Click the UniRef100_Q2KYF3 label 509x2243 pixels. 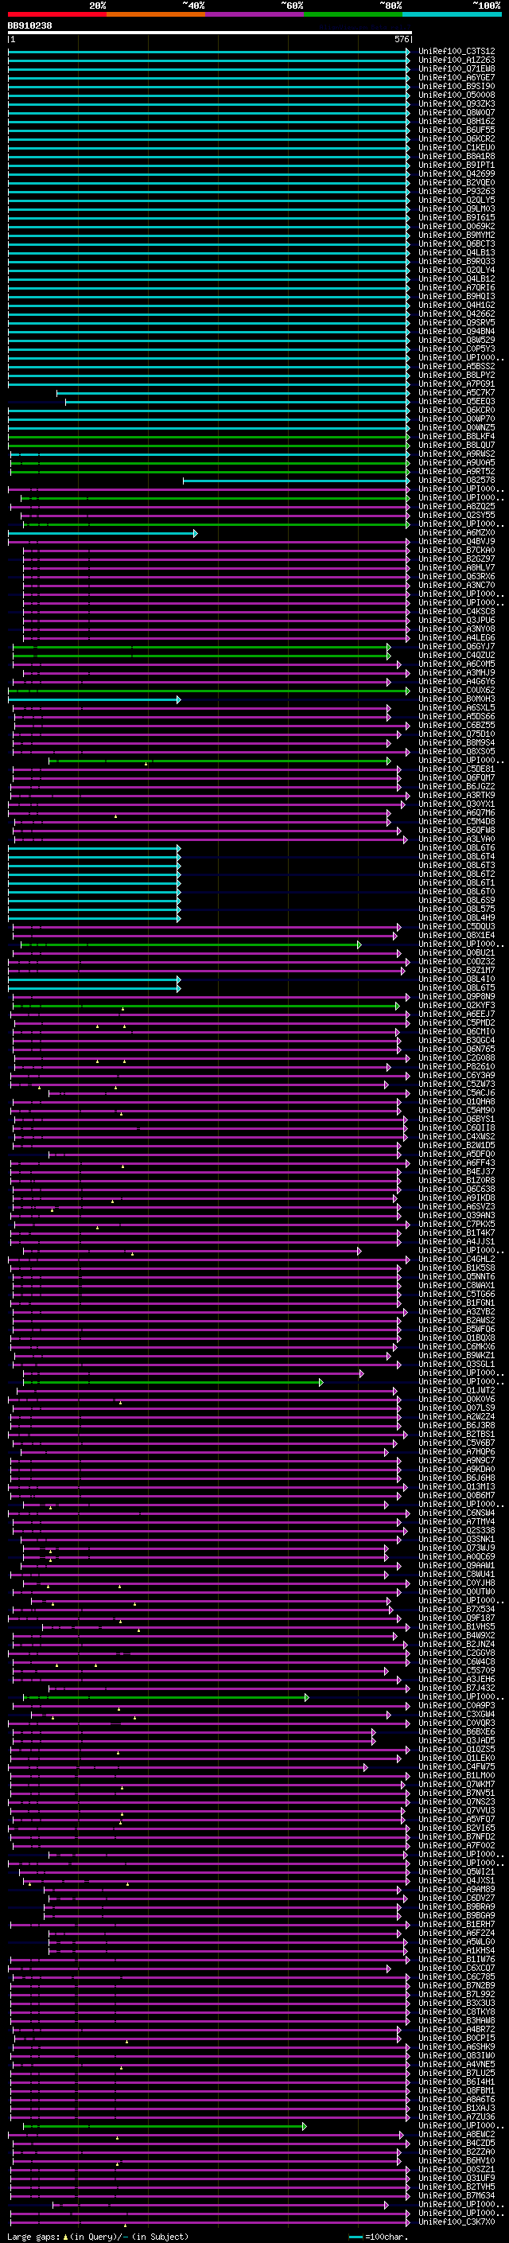click(x=457, y=1006)
